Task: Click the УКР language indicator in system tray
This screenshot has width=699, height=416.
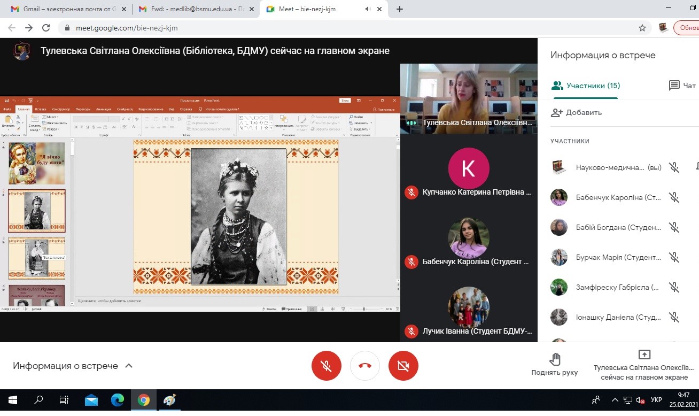Action: pyautogui.click(x=657, y=400)
